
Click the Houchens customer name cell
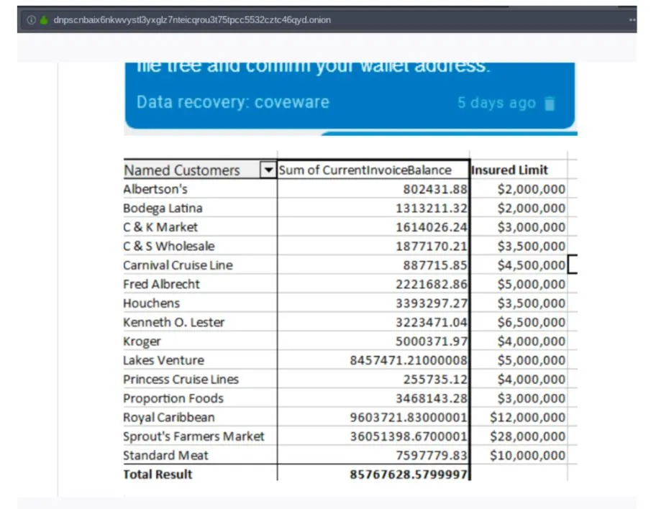[x=200, y=303]
